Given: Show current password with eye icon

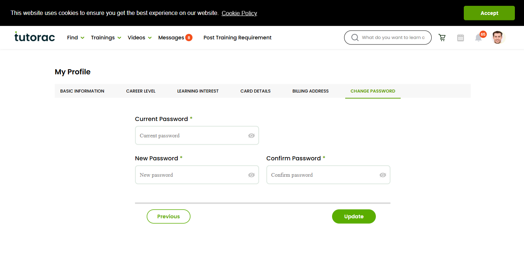Looking at the screenshot, I should (251, 136).
